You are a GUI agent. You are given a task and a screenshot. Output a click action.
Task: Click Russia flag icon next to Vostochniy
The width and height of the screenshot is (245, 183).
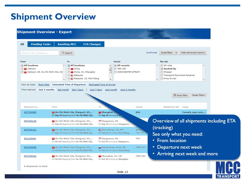click(x=100, y=147)
